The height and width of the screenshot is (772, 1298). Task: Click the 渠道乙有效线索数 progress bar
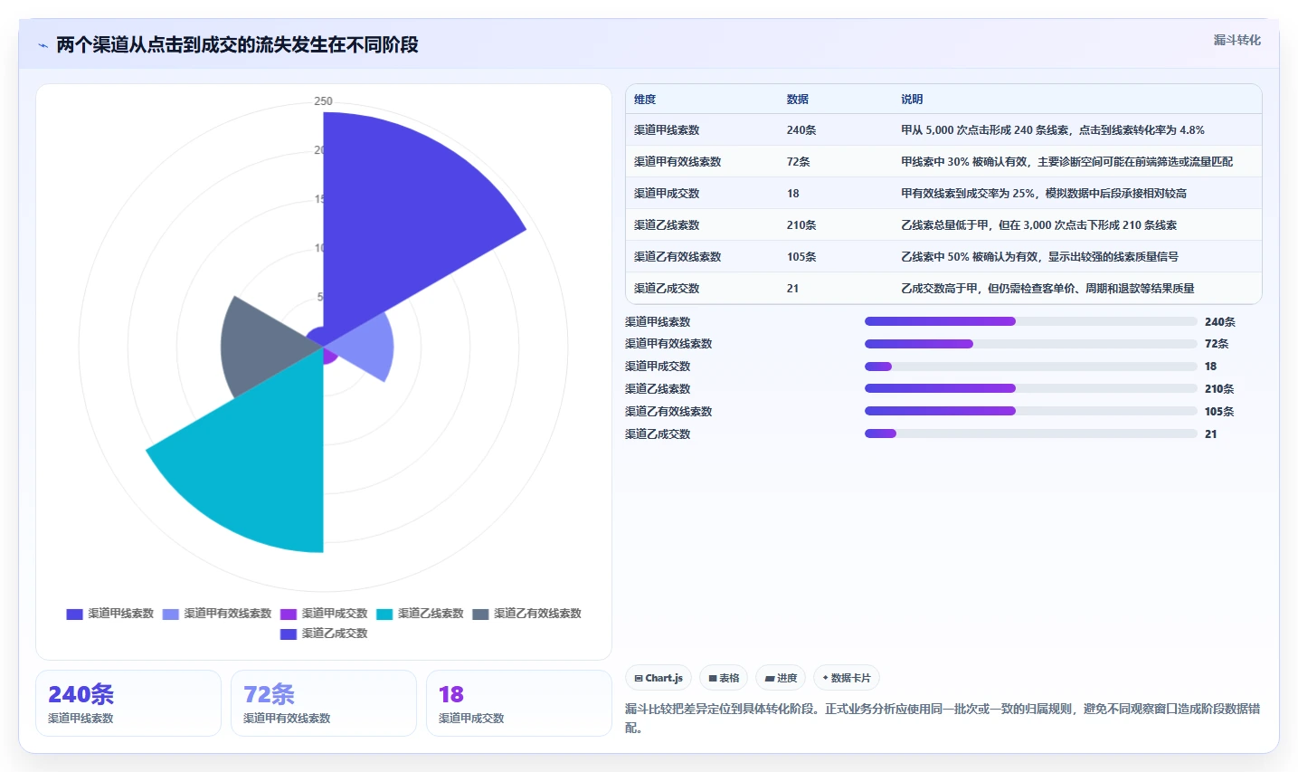(x=1031, y=411)
